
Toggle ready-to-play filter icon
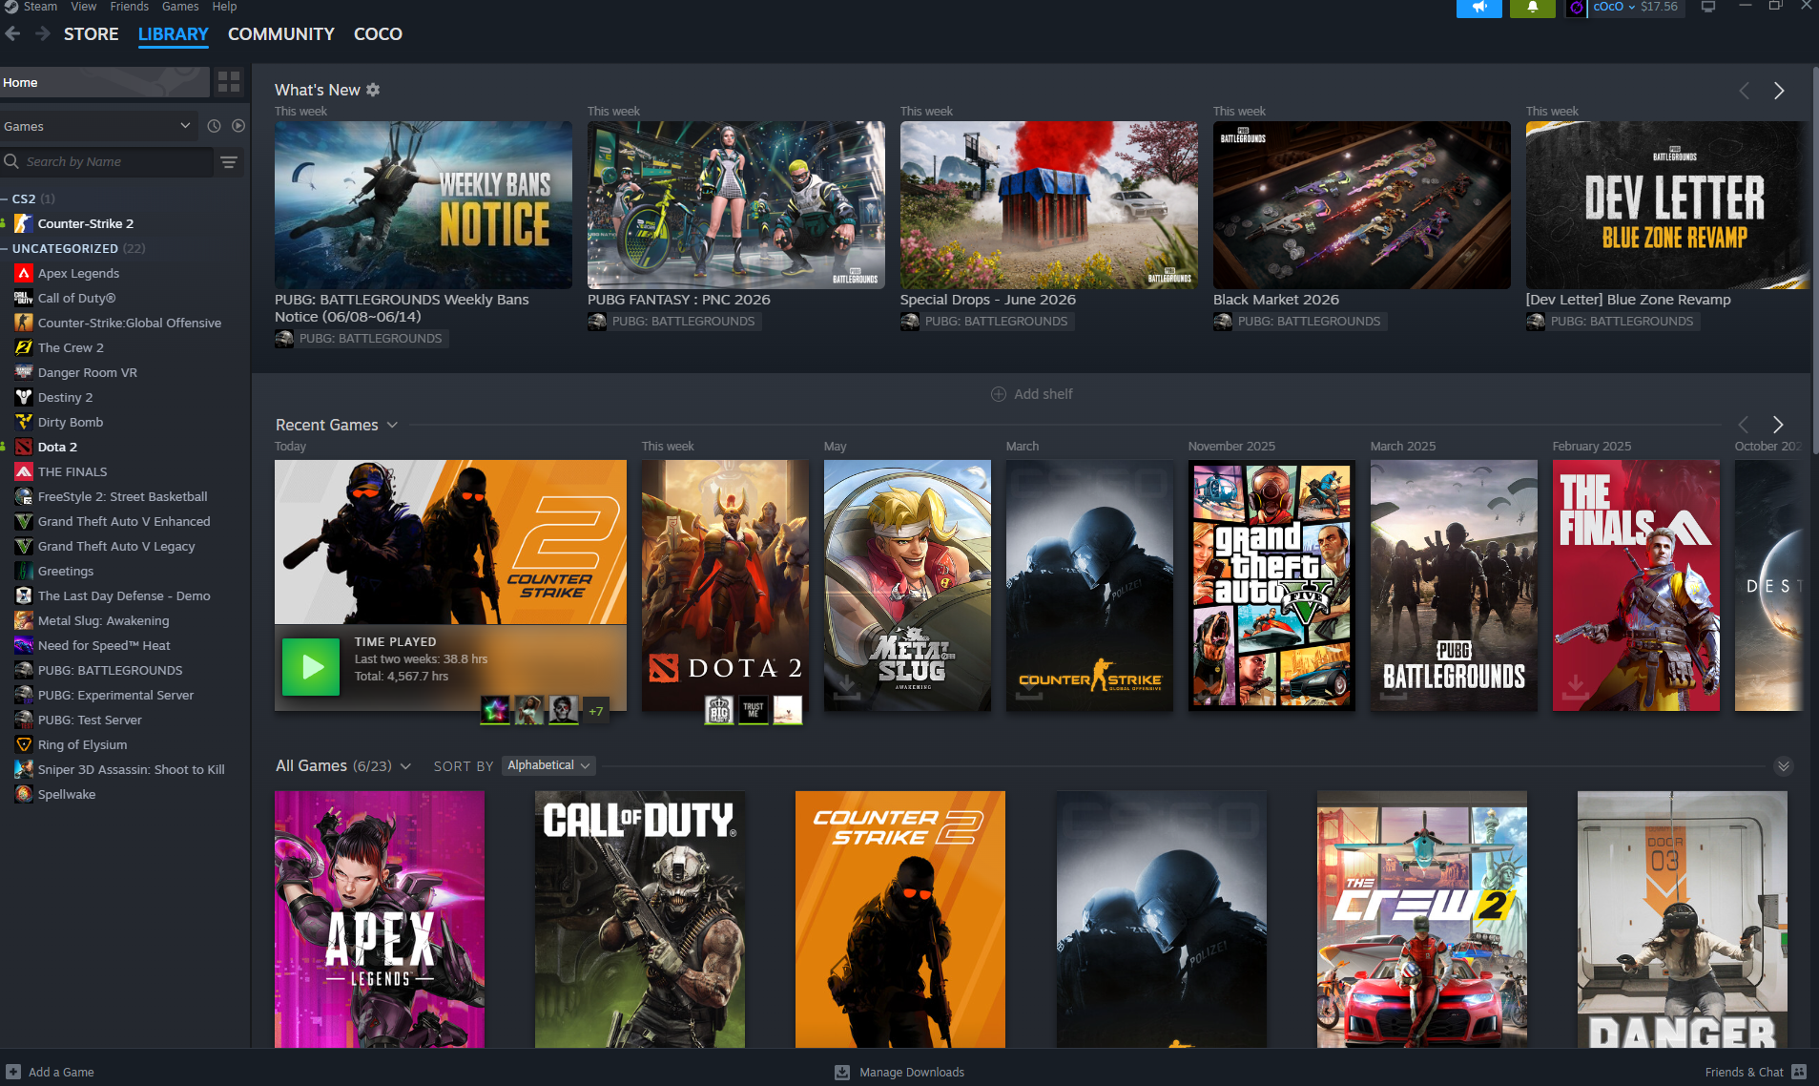click(x=238, y=126)
